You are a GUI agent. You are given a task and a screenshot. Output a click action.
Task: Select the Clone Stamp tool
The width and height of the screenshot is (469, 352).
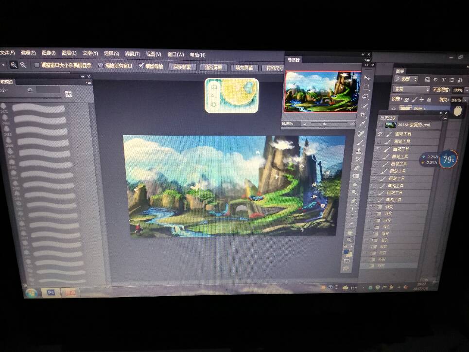click(359, 151)
